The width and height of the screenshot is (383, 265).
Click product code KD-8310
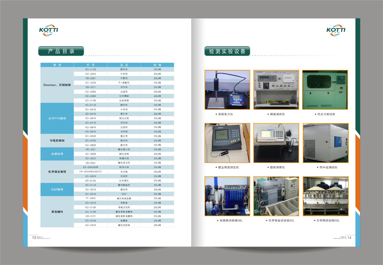coord(91,110)
